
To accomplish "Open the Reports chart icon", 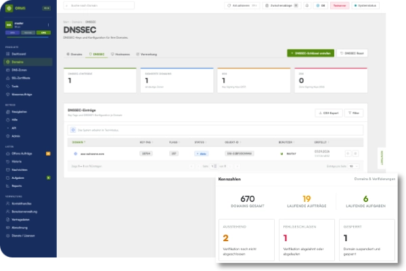I will click(x=7, y=186).
